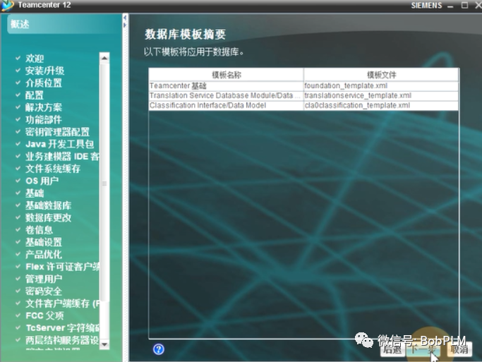Image resolution: width=482 pixels, height=362 pixels.
Task: Click the sidebar vertical scrollbar thumb
Action: (x=104, y=183)
